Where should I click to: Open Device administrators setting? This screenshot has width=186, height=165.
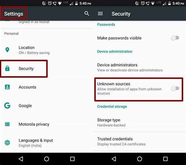pos(139,67)
